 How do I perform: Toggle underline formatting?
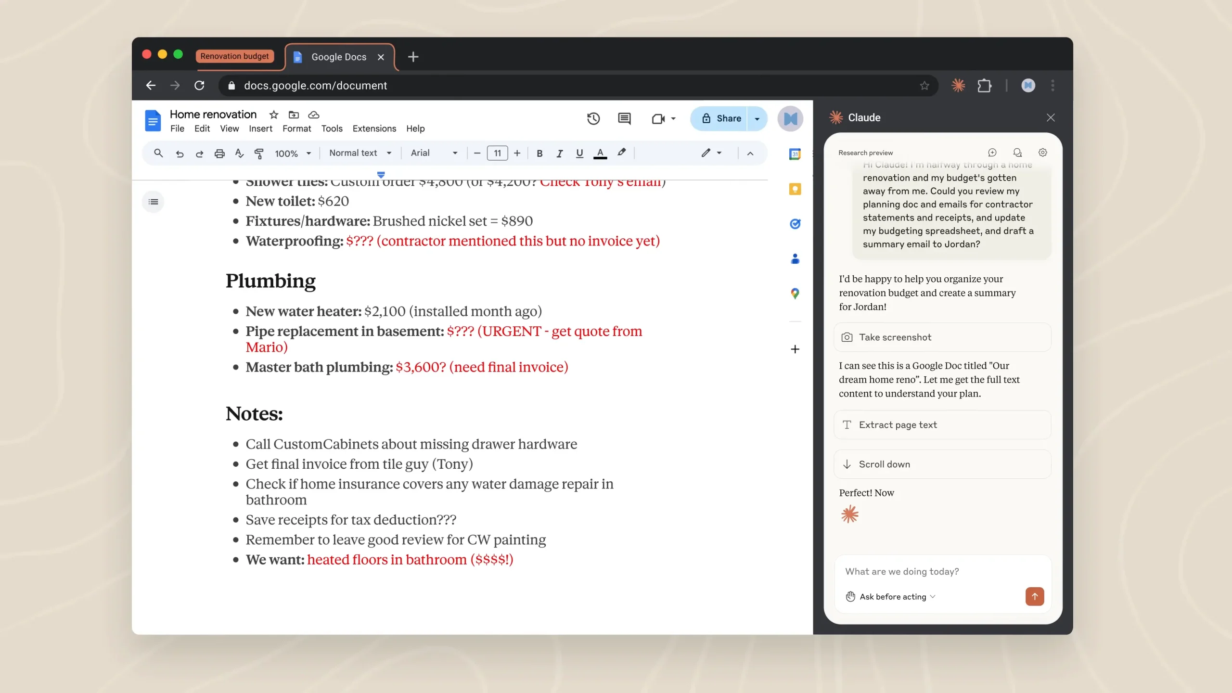point(579,154)
